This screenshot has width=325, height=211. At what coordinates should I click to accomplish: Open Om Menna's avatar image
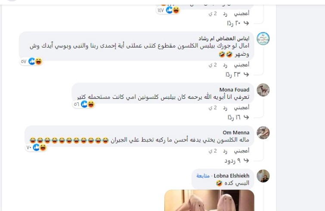click(263, 133)
